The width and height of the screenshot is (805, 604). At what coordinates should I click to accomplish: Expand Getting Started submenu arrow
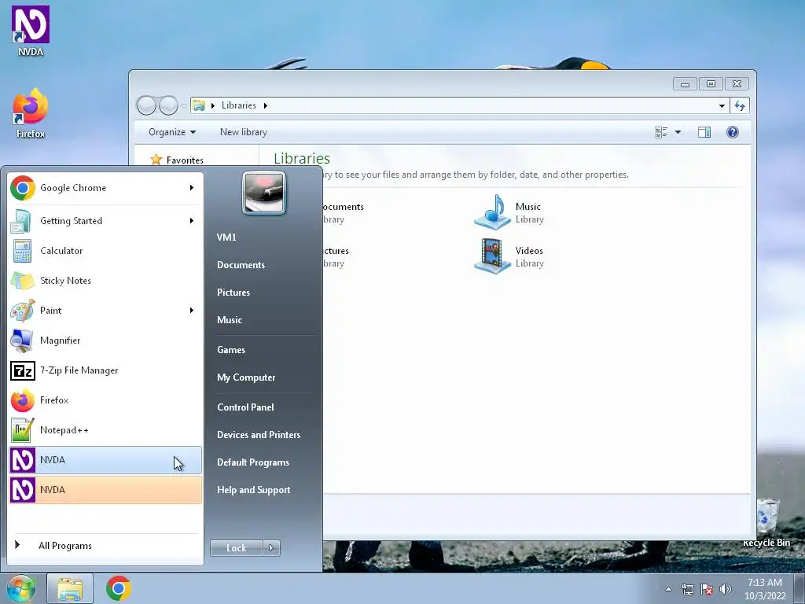tap(192, 221)
